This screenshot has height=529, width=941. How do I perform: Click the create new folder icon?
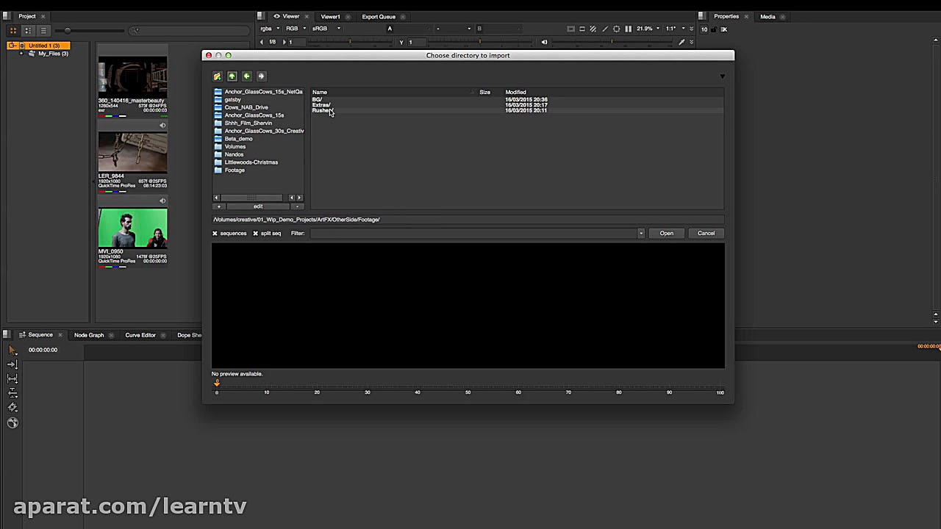coord(218,76)
